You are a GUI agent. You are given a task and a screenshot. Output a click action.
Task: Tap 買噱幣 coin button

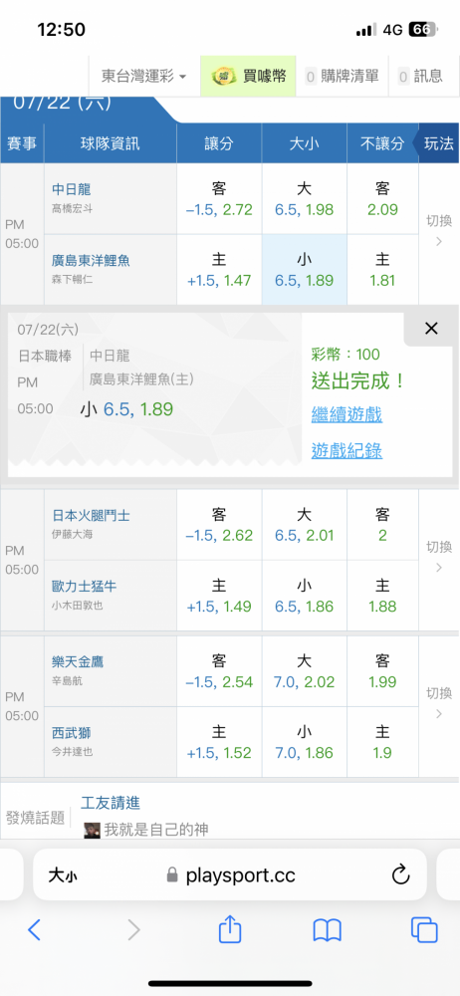click(x=249, y=77)
